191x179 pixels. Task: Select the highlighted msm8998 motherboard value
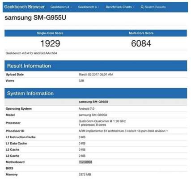[85, 162]
